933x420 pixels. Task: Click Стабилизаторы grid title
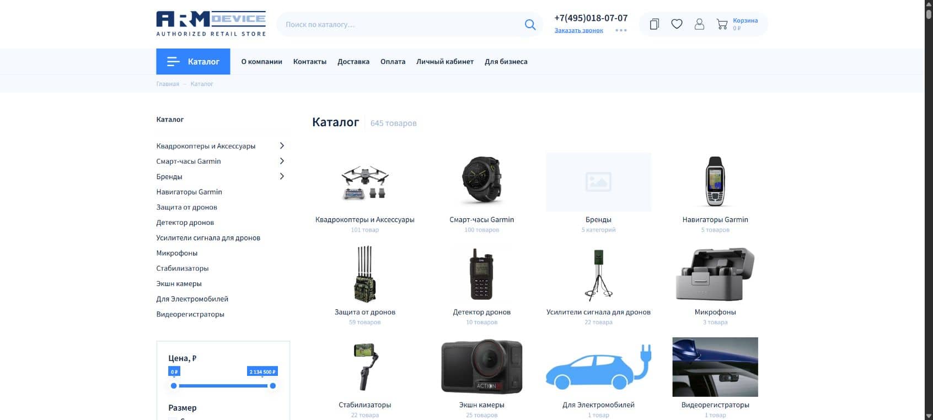tap(365, 405)
